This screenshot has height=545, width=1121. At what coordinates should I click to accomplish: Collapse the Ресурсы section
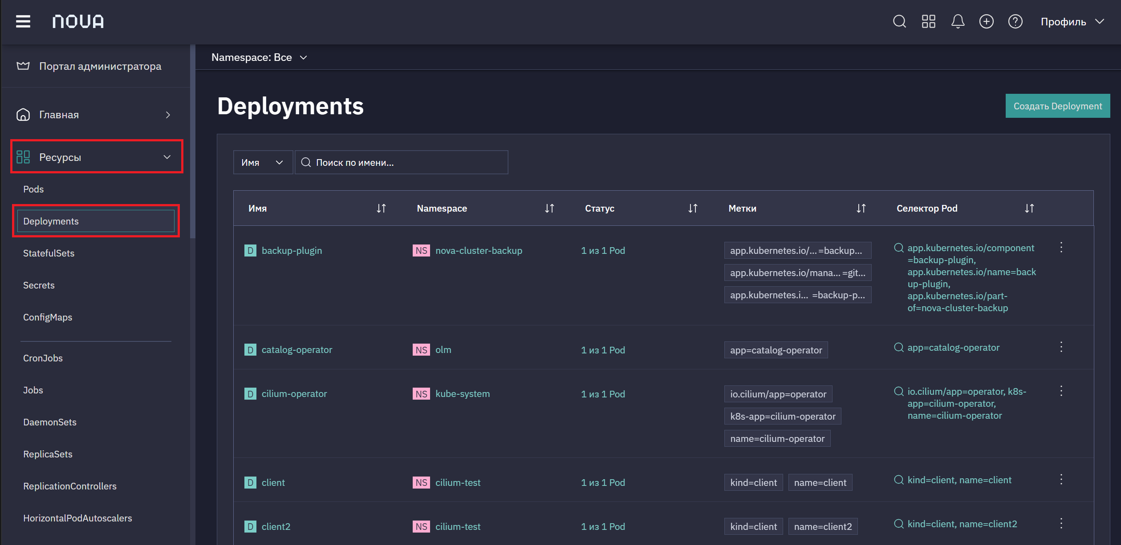pyautogui.click(x=97, y=157)
